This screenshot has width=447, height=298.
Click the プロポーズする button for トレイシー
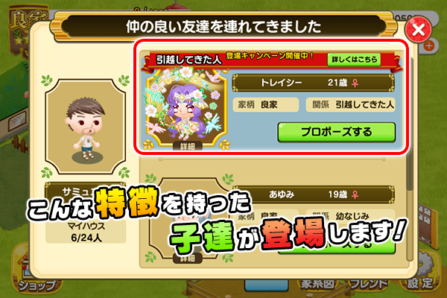coord(337,132)
